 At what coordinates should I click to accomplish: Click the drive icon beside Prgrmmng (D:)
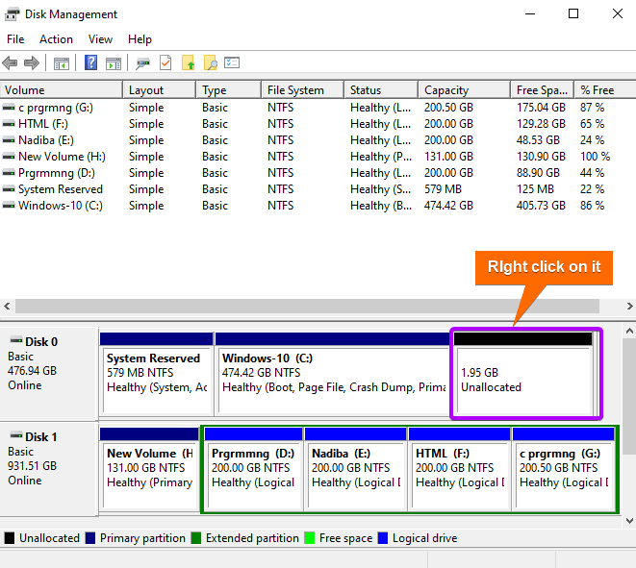9,173
